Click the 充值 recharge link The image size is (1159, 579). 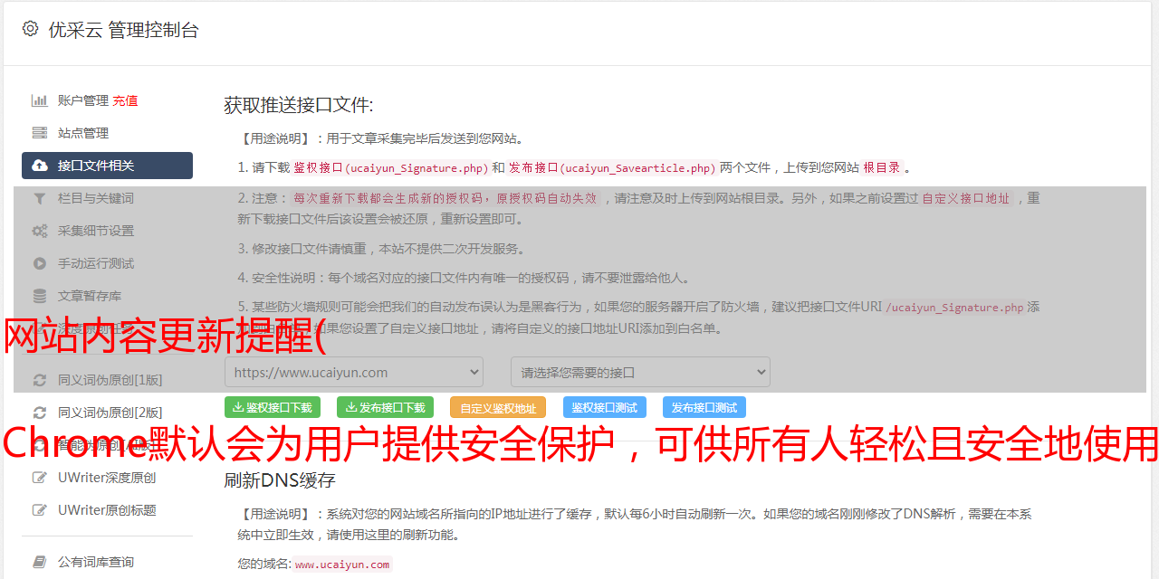click(x=125, y=100)
